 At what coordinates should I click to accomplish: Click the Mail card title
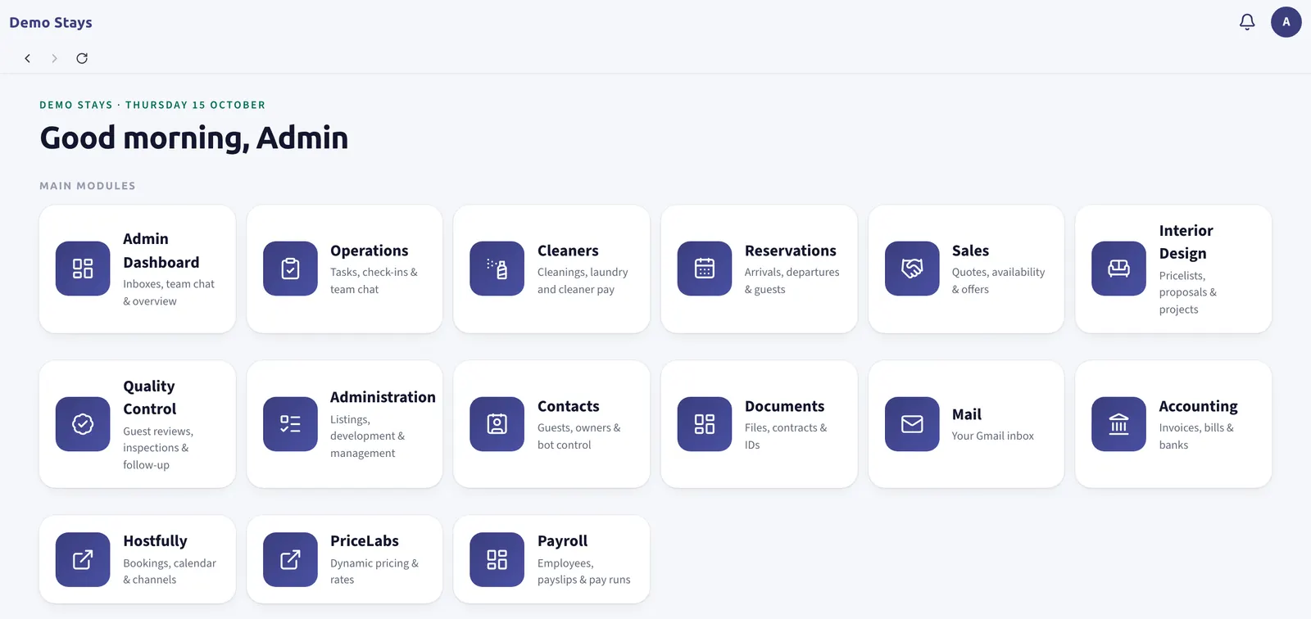click(967, 414)
